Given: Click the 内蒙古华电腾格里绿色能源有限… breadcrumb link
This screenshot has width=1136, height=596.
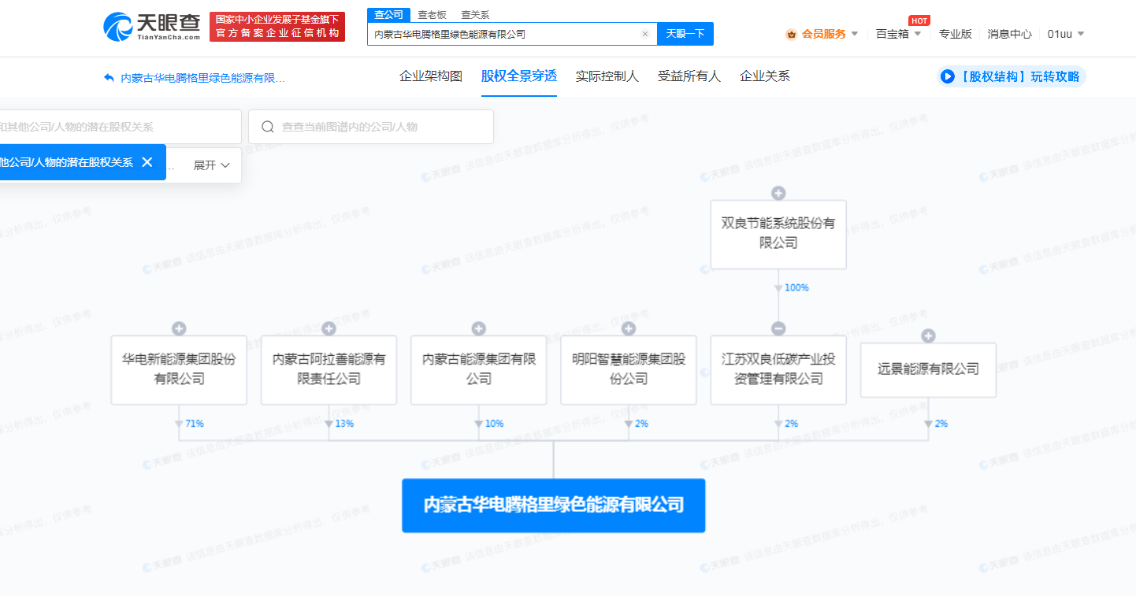Looking at the screenshot, I should click(x=203, y=78).
